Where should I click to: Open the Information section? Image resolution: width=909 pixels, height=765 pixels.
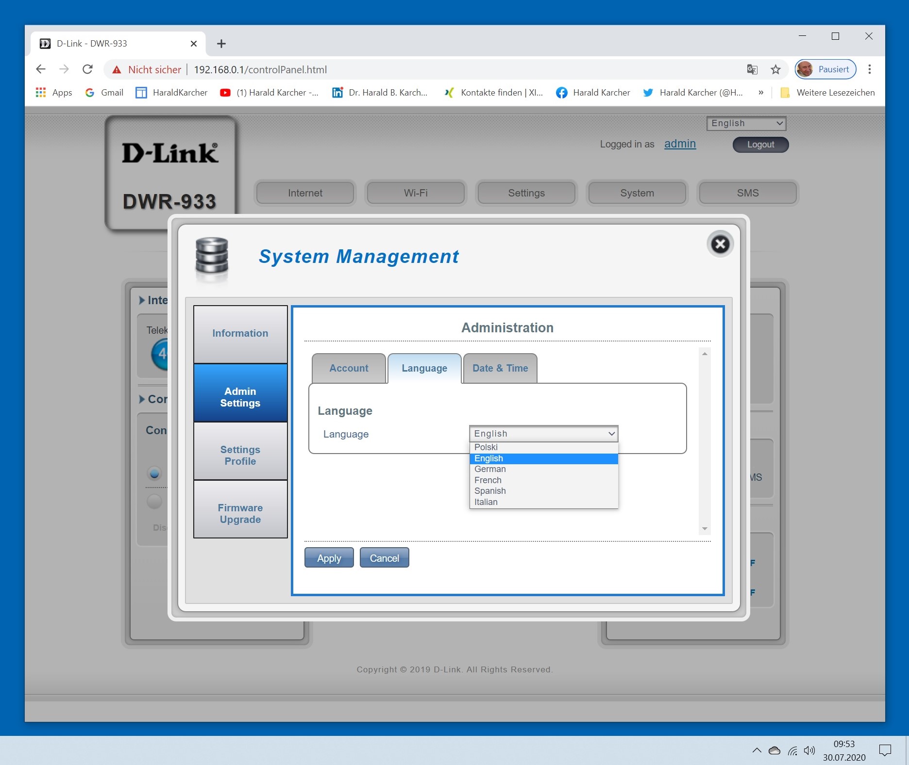click(240, 334)
